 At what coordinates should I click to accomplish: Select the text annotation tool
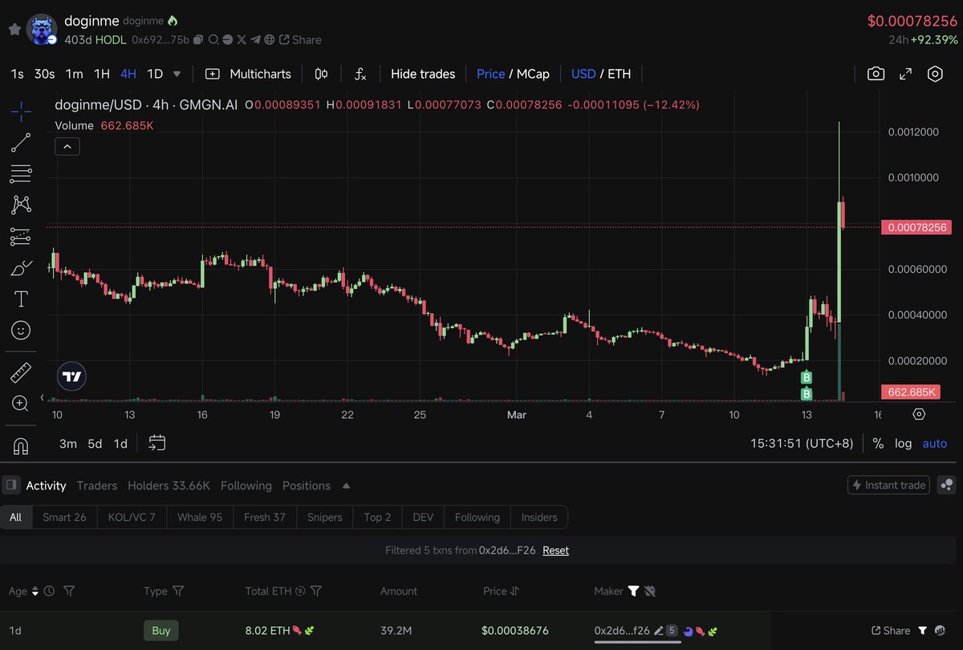point(20,298)
